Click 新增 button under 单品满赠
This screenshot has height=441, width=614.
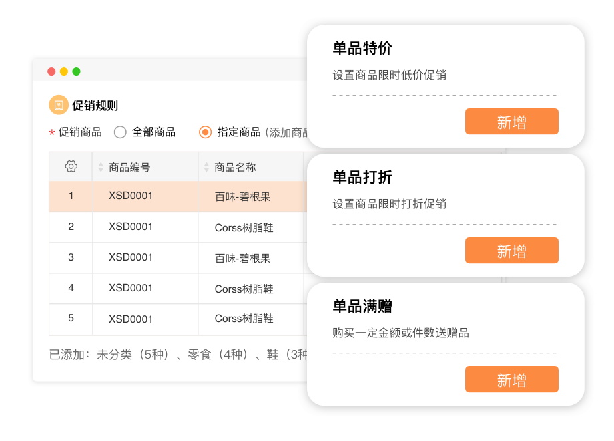point(511,380)
